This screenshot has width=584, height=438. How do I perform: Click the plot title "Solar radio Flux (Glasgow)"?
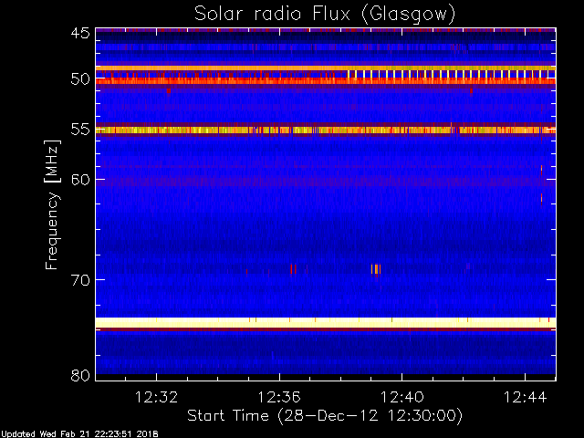click(x=325, y=15)
